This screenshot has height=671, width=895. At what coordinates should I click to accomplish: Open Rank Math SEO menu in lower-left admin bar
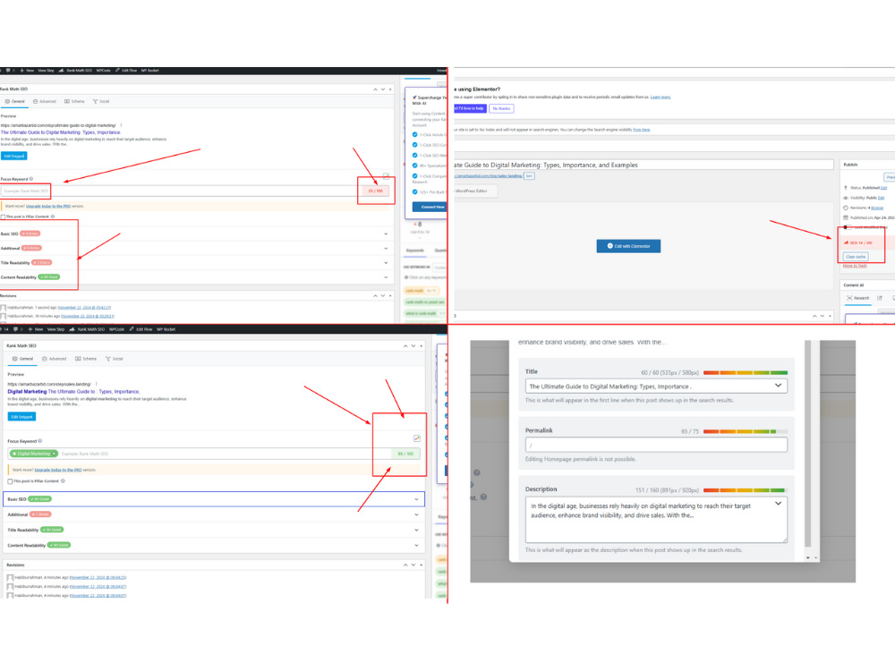pos(88,329)
